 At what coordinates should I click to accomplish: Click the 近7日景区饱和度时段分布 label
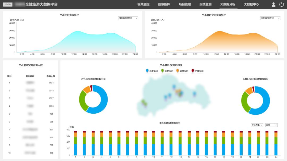[x=93, y=79]
